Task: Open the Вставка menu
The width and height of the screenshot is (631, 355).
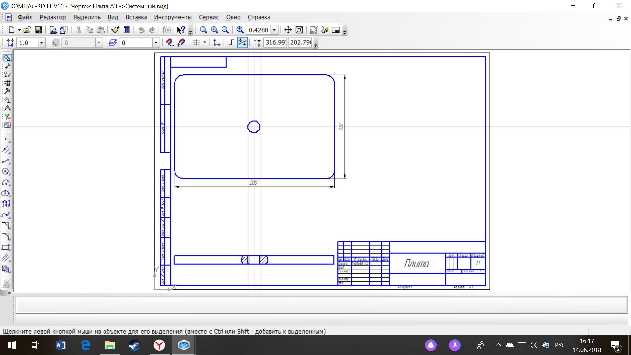Action: (136, 17)
